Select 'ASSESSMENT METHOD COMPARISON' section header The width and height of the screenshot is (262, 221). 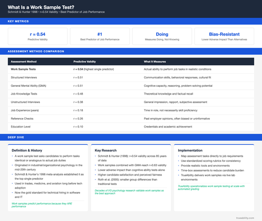click(36, 51)
